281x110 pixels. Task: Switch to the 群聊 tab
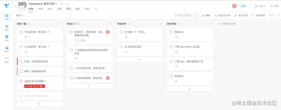69,9
